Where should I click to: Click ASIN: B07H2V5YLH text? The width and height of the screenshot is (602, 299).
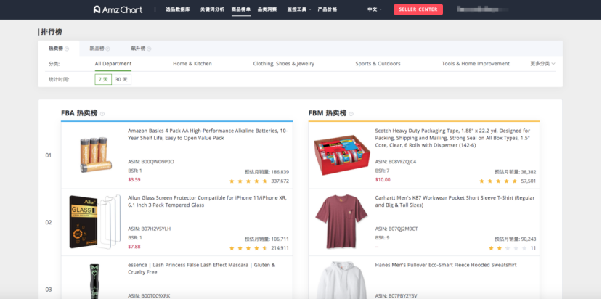pyautogui.click(x=150, y=229)
